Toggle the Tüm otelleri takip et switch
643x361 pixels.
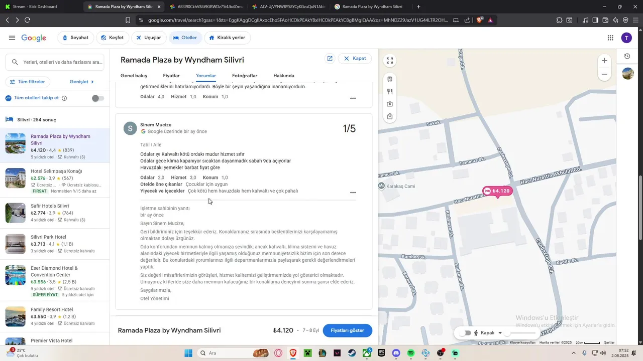coord(98,98)
